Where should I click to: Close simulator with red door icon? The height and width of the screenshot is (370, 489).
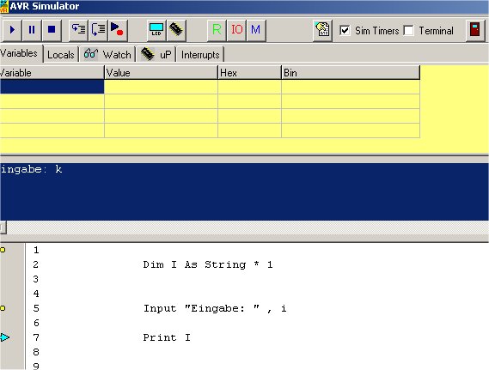pos(475,30)
